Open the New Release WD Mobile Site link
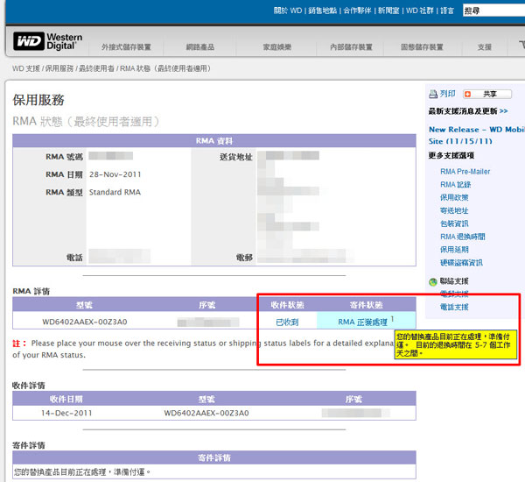This screenshot has width=525, height=482. (477, 135)
